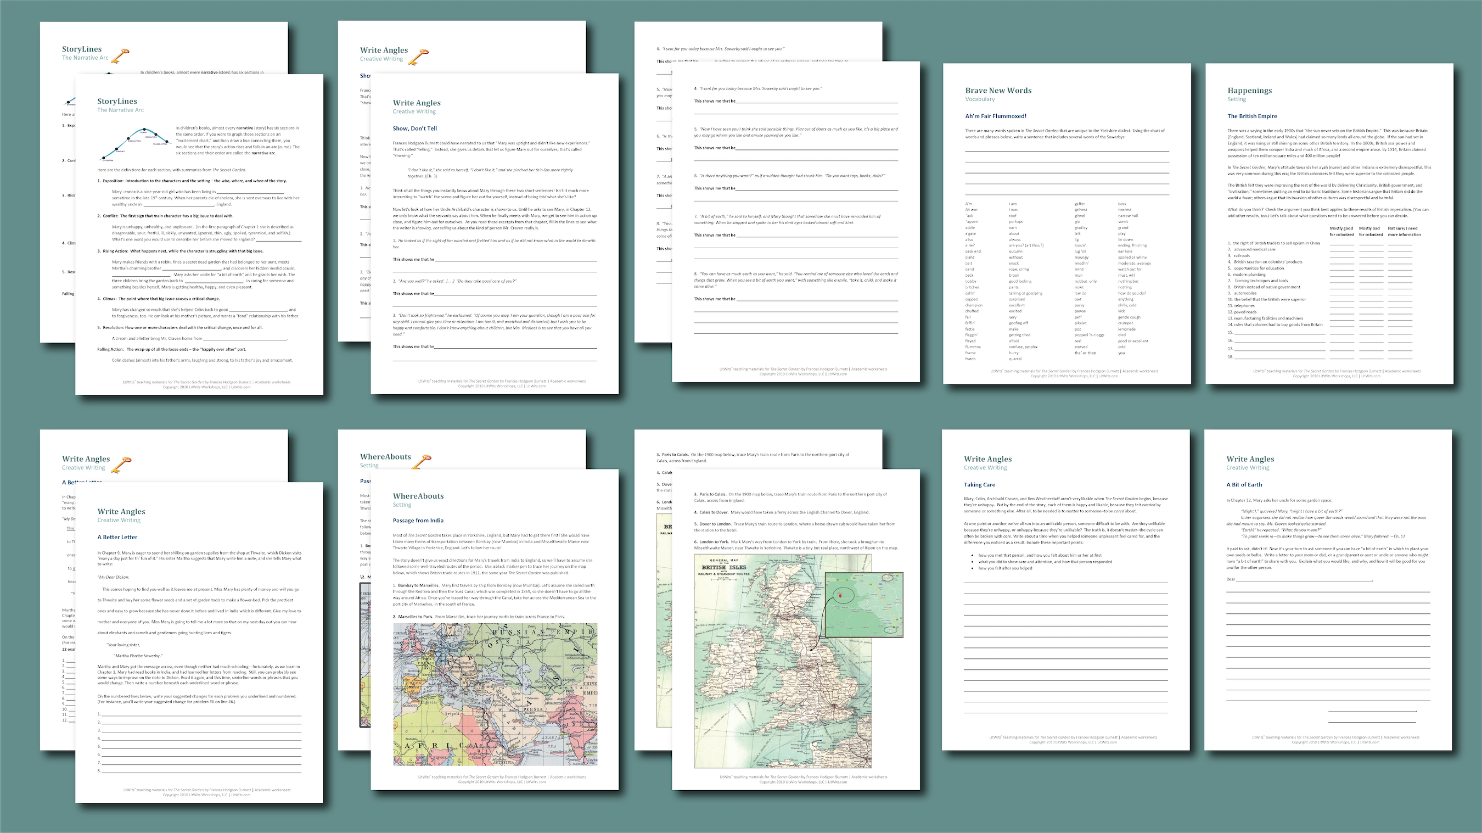Click the key icon above partially hidden 'A Better Letter'
This screenshot has height=833, width=1482.
[120, 465]
